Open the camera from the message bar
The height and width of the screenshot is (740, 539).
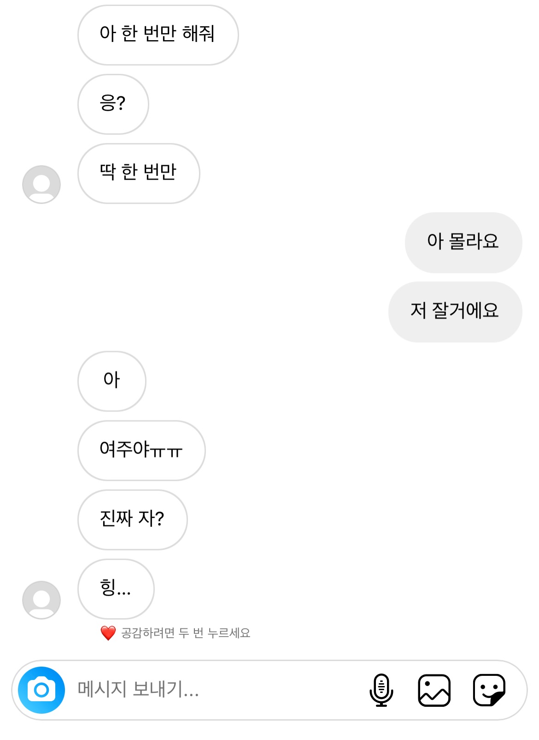click(x=41, y=690)
